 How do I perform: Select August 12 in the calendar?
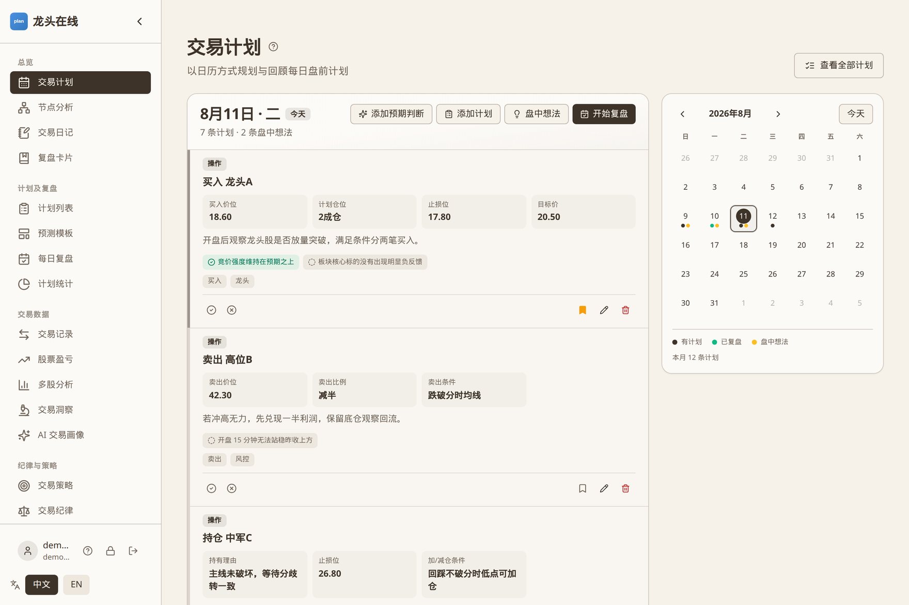point(773,219)
